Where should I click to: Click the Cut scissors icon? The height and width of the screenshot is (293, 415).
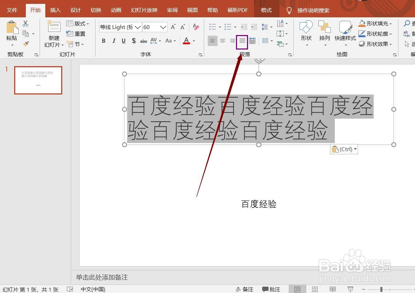(25, 24)
